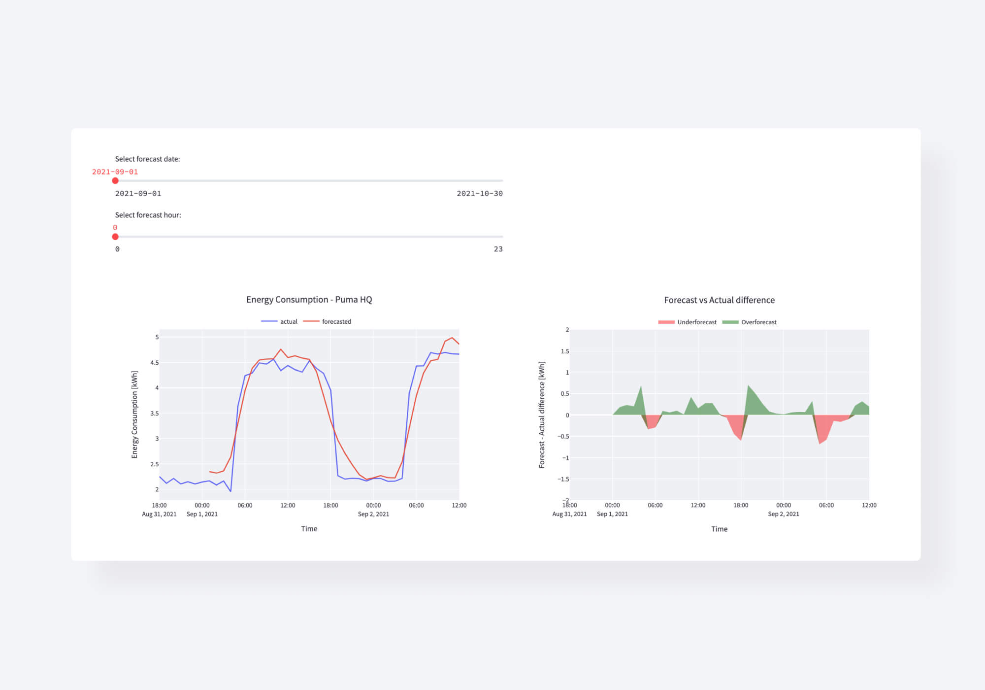
Task: Select the 'Select forecast hour:' label
Action: [x=148, y=215]
